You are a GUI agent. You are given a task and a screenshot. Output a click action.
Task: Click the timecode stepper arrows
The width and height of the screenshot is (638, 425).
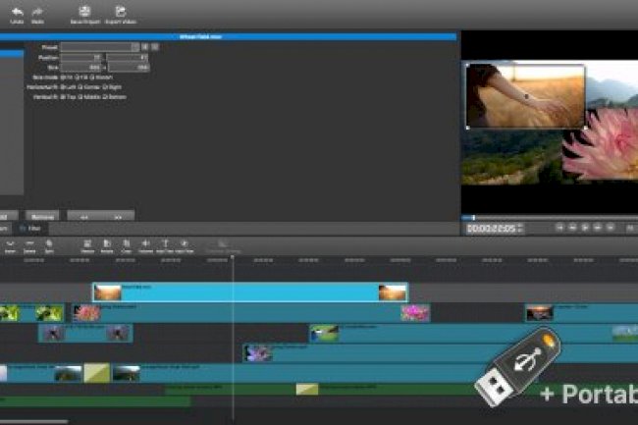tap(520, 228)
